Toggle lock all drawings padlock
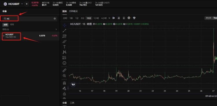The width and height of the screenshot is (217, 106). pos(64,94)
